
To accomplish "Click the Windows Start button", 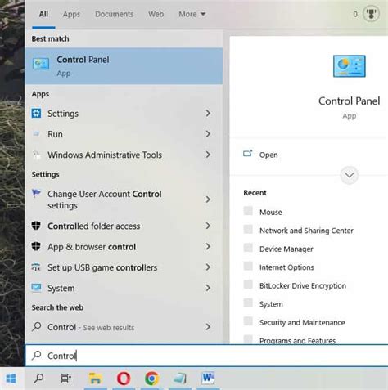I will tap(11, 379).
